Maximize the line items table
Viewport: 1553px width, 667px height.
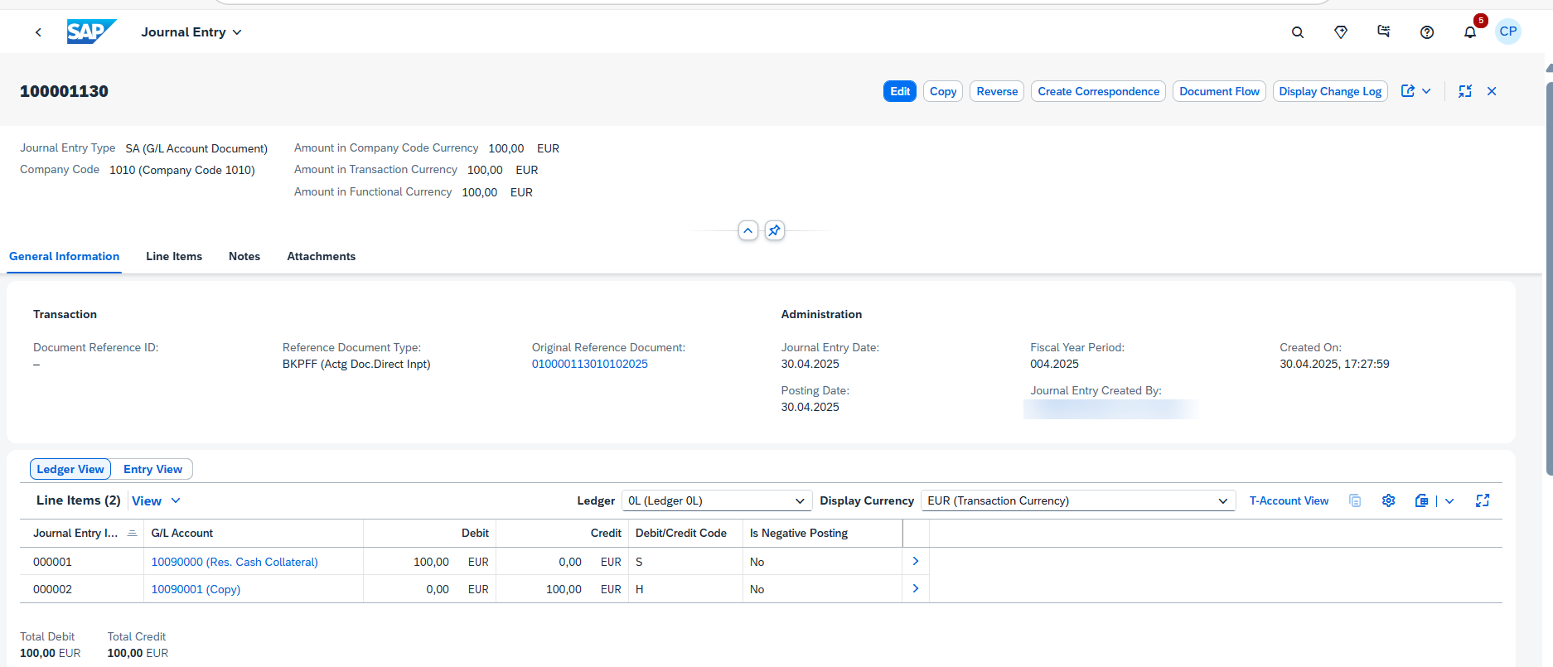[x=1483, y=500]
